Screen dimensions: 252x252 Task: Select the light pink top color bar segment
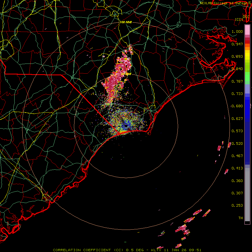247,30
